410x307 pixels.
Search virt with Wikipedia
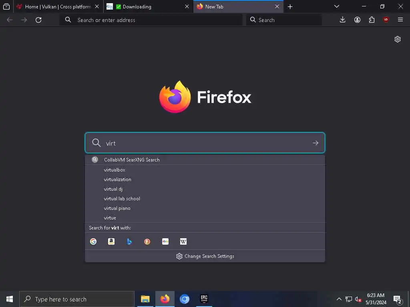click(x=183, y=241)
